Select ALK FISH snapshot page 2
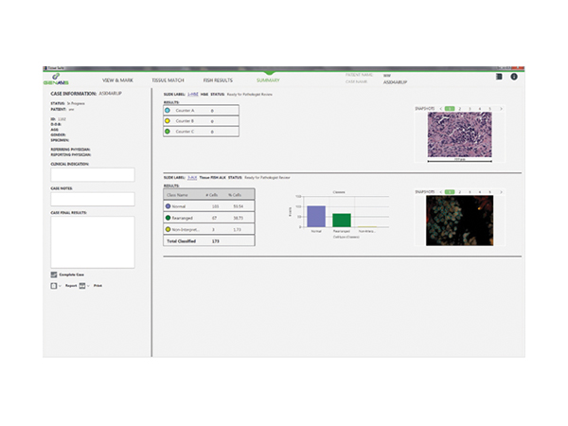Screen dimensions: 568x426 tap(460, 192)
